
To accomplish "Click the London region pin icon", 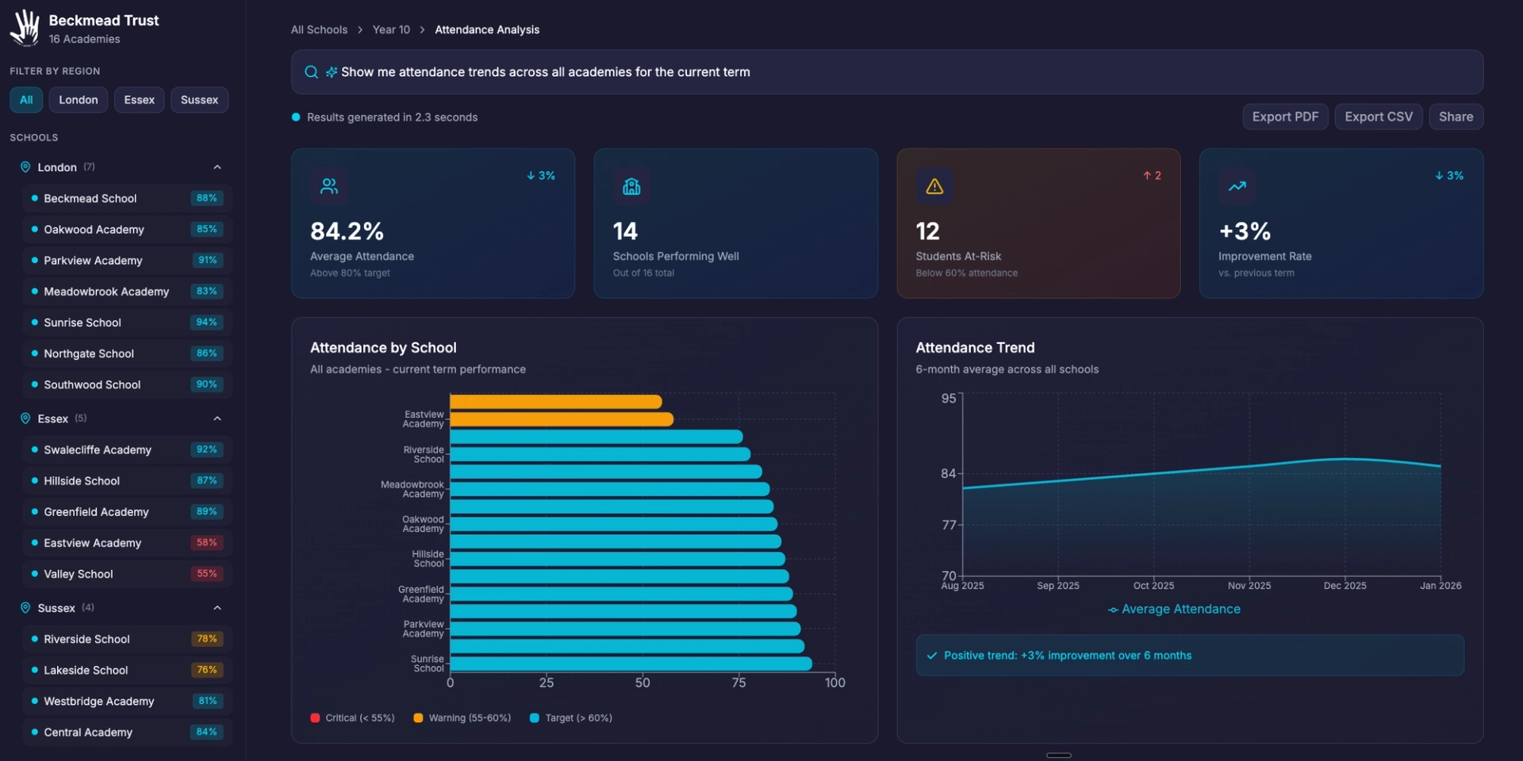I will 25,167.
